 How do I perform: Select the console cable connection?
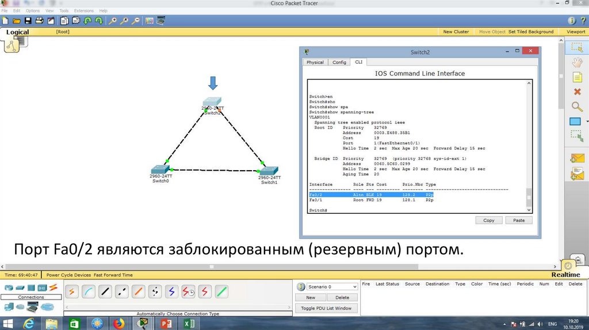coord(88,291)
